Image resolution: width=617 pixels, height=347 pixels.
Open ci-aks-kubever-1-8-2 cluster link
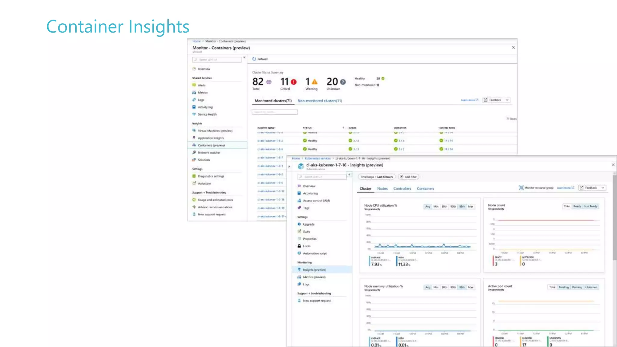tap(270, 141)
